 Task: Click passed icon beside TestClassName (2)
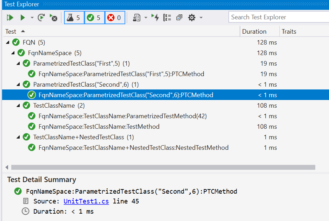[x=26, y=105]
